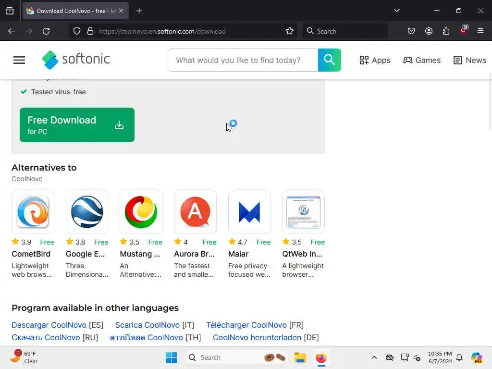Go forward with the forward arrow
Viewport: 492px width, 369px height.
tap(29, 31)
